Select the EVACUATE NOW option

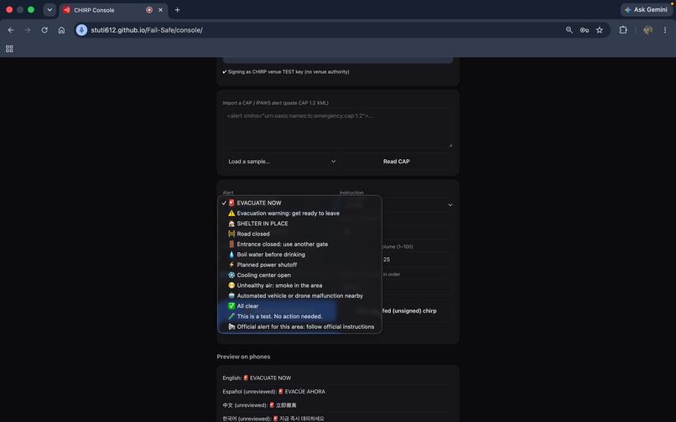pos(299,203)
